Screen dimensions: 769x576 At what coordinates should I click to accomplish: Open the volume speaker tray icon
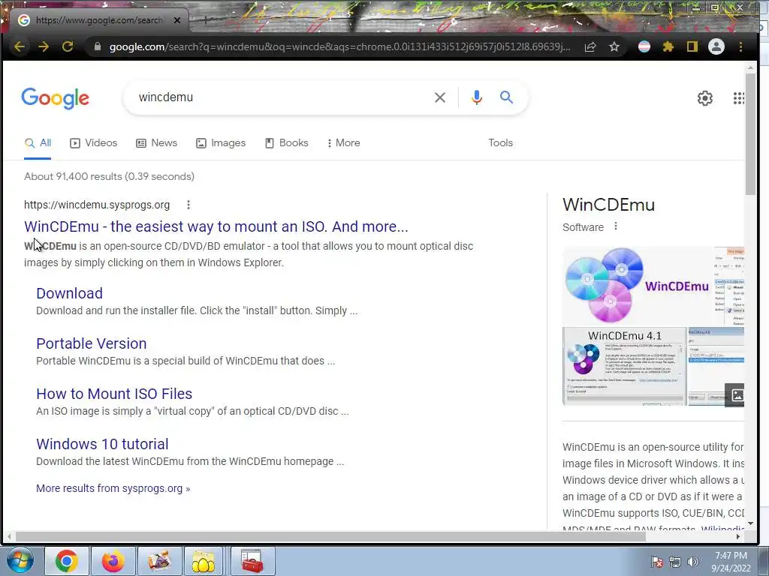tap(693, 562)
